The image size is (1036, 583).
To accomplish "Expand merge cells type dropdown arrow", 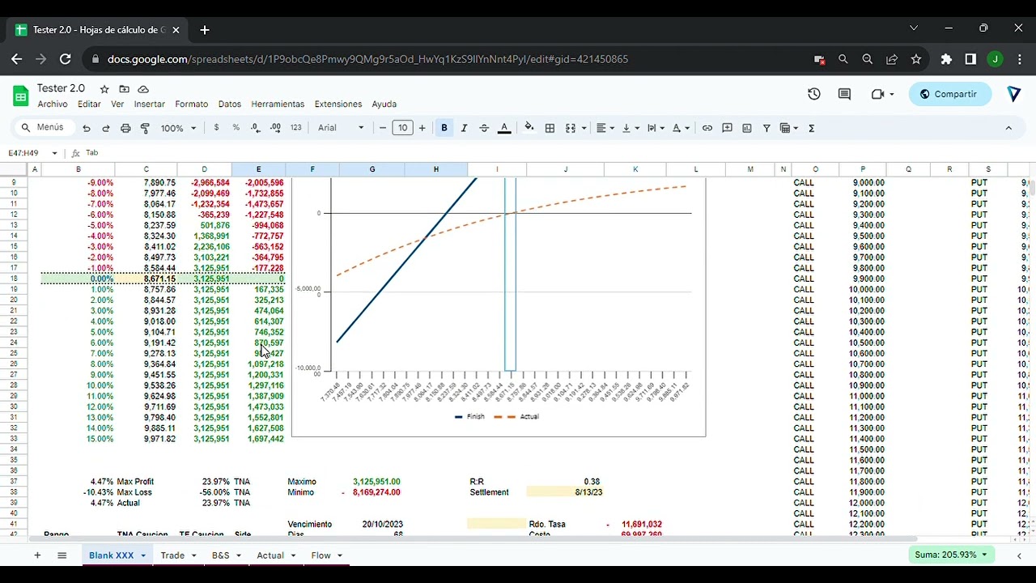I will pyautogui.click(x=582, y=128).
